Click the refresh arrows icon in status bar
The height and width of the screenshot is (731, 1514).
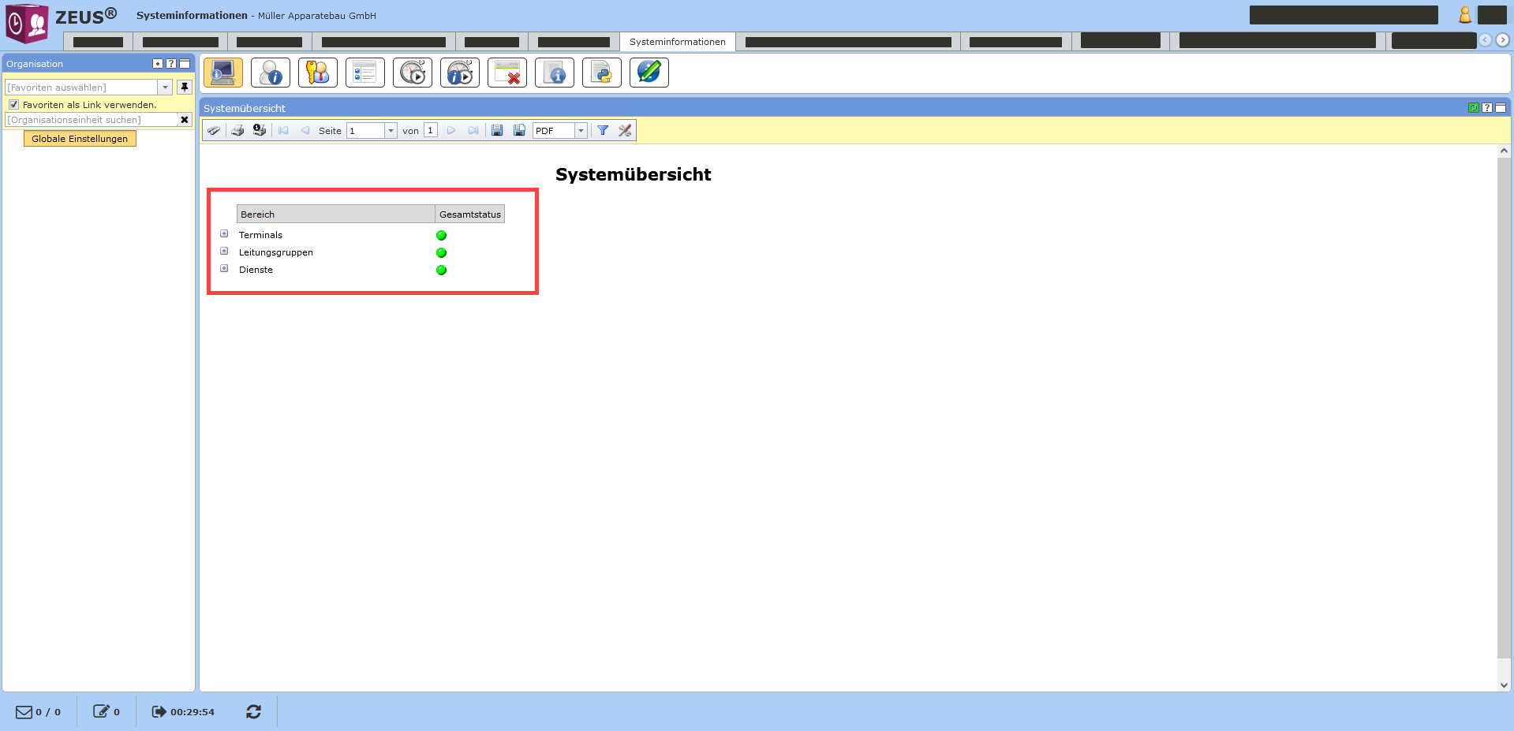(253, 711)
